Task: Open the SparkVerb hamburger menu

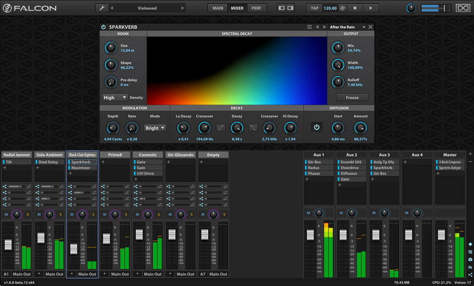Action: point(310,27)
